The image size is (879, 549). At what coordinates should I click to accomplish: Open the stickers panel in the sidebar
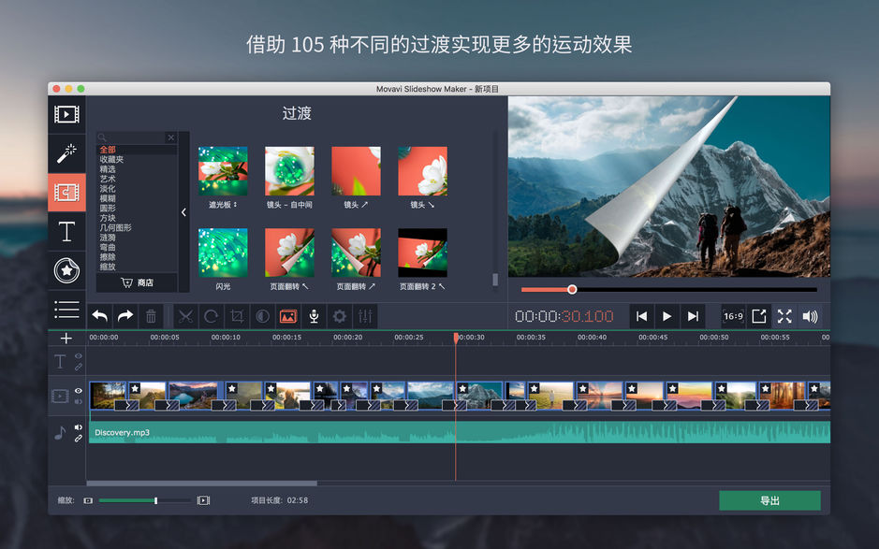click(x=66, y=271)
